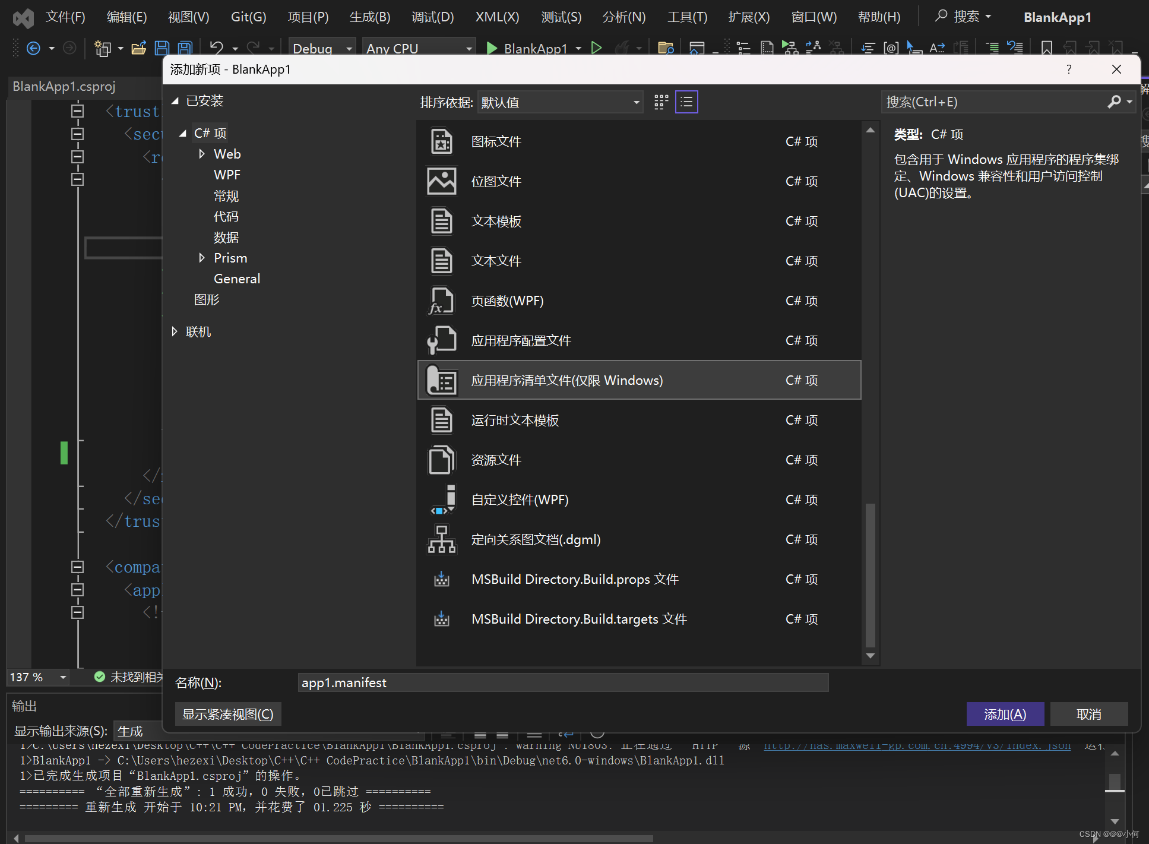The width and height of the screenshot is (1149, 844).
Task: Select the General category in tree
Action: pyautogui.click(x=237, y=279)
